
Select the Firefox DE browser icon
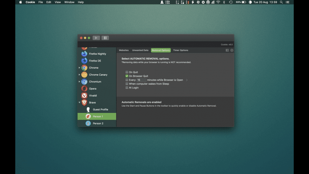pyautogui.click(x=84, y=61)
